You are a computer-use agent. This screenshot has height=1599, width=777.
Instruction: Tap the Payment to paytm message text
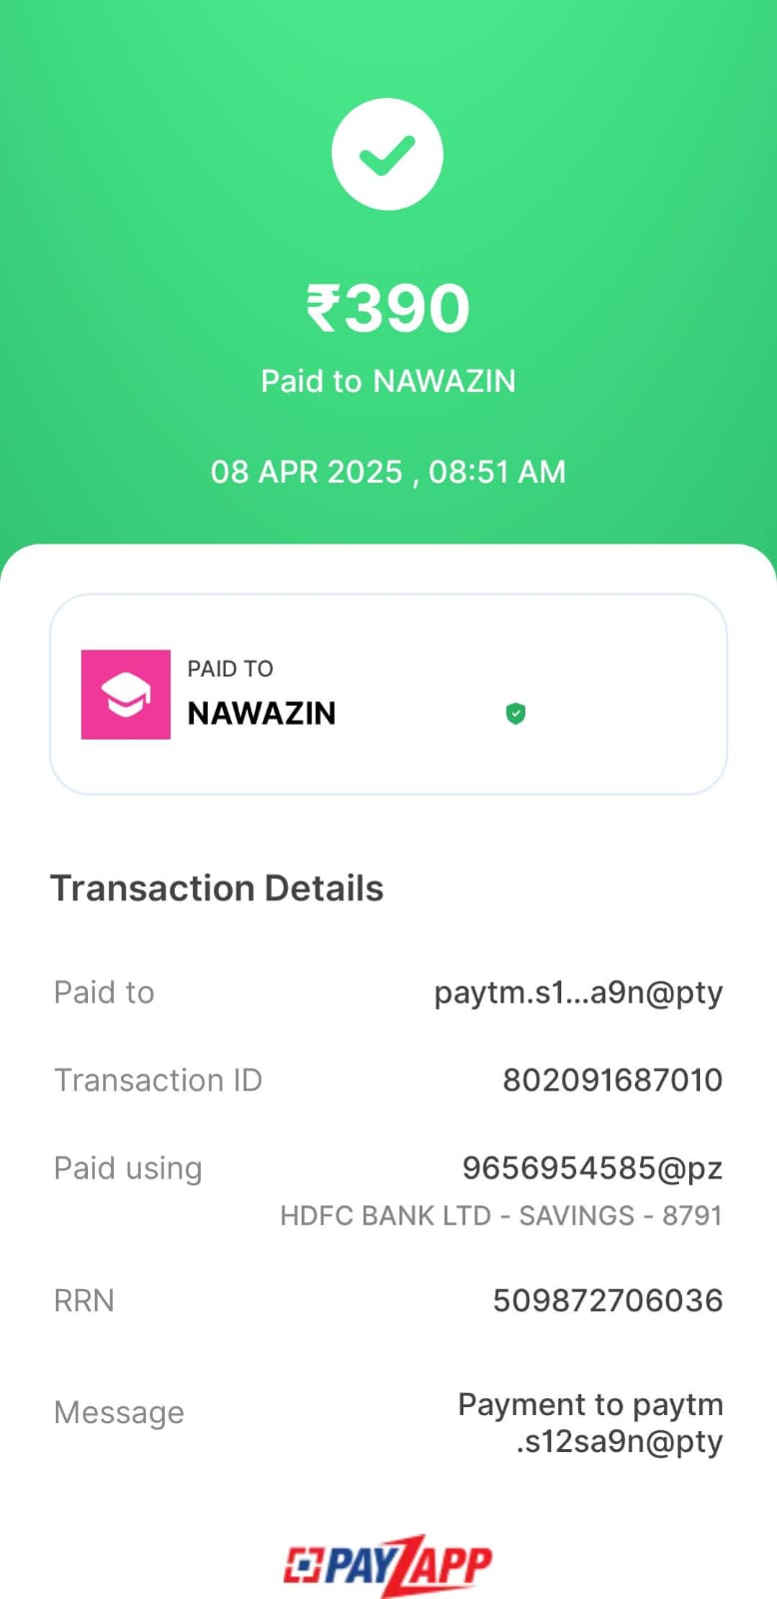(x=590, y=1423)
